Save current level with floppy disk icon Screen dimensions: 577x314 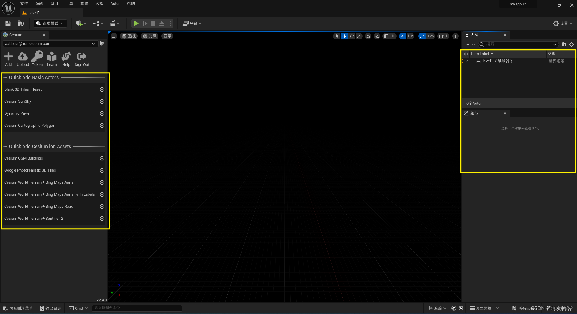pyautogui.click(x=8, y=23)
